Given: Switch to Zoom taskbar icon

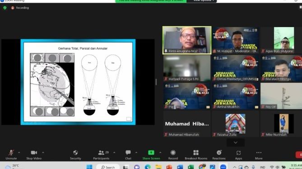Looking at the screenshot, I should coord(223,167).
